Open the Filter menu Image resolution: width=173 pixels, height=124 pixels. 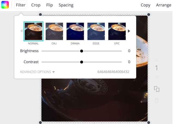(x=21, y=5)
